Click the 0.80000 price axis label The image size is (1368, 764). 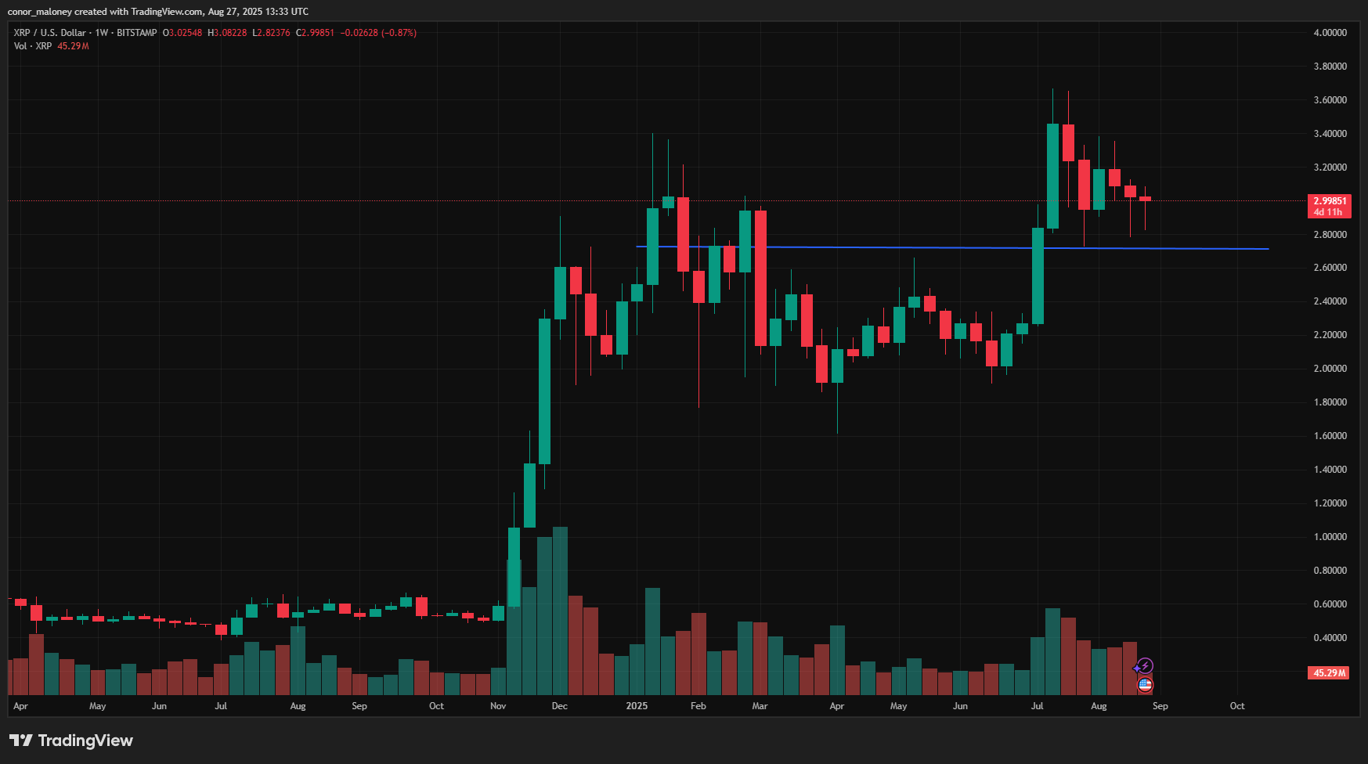pos(1330,571)
